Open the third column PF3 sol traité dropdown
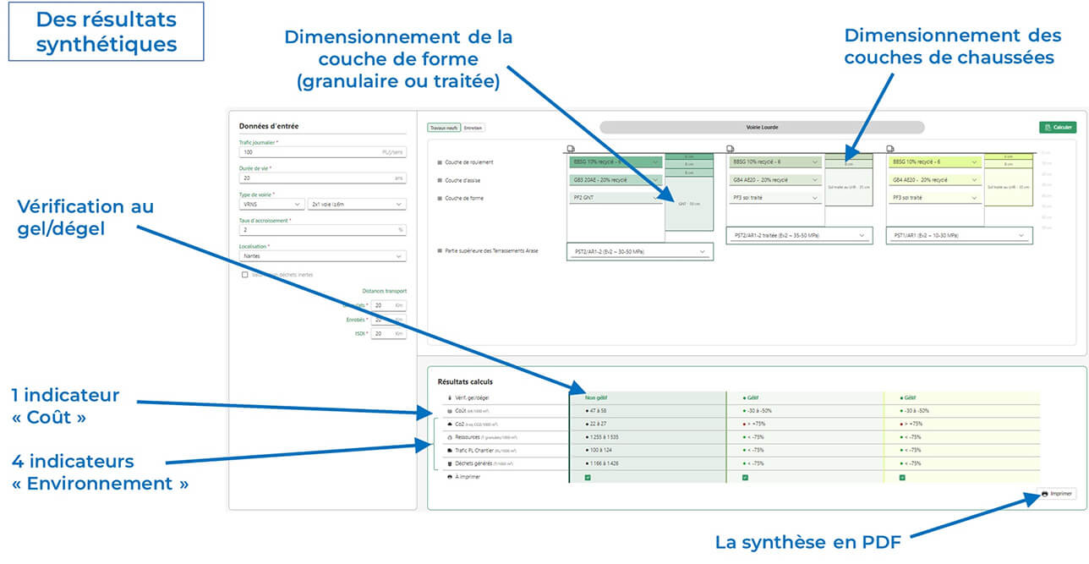Viewport: 1089px width, 564px height. pyautogui.click(x=935, y=198)
